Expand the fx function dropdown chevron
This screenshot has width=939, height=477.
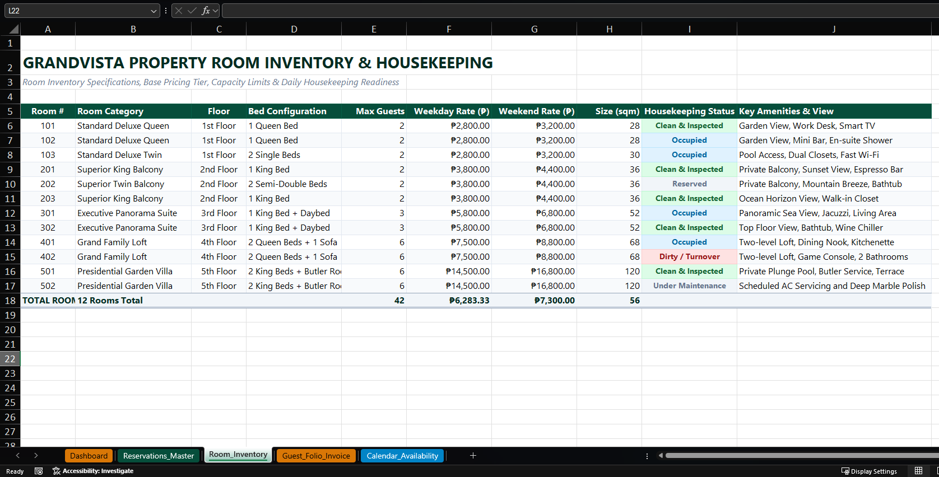pyautogui.click(x=216, y=11)
